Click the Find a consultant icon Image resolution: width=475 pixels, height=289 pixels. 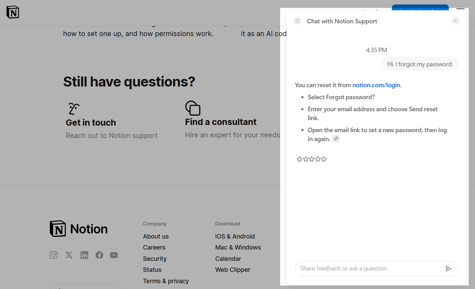click(193, 108)
